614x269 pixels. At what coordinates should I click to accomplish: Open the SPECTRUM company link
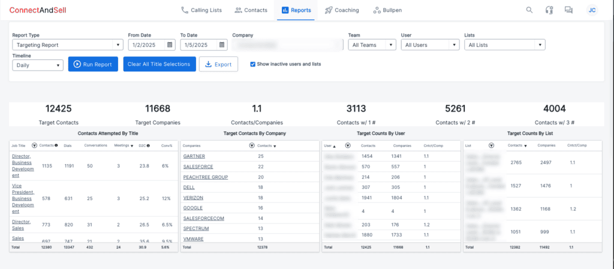[x=196, y=228]
